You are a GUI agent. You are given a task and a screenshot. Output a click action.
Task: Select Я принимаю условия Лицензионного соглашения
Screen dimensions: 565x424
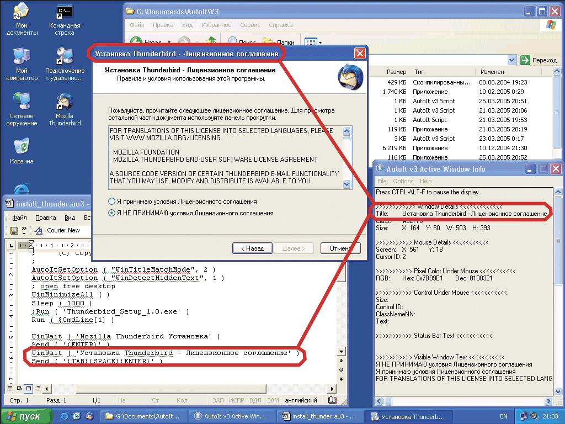183,202
